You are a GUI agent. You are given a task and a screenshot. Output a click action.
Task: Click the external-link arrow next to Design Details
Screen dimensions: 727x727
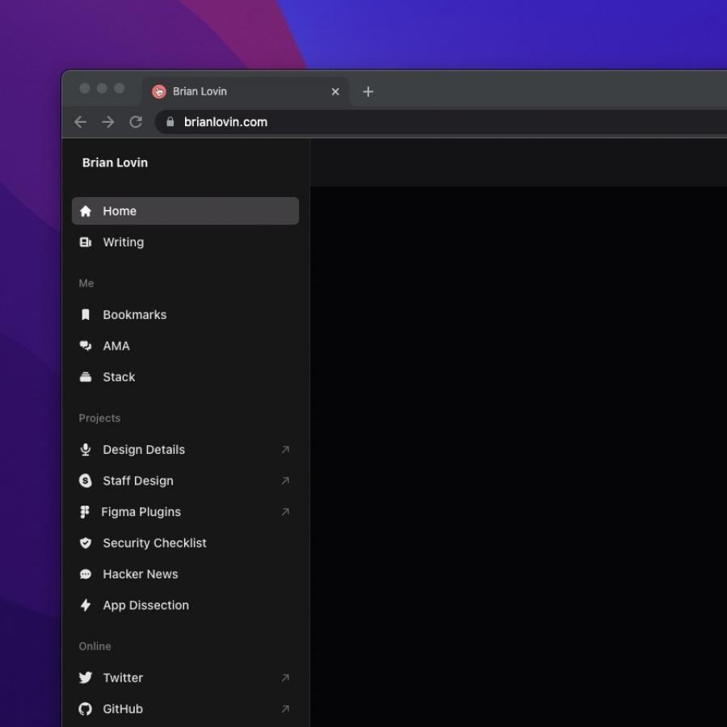285,450
